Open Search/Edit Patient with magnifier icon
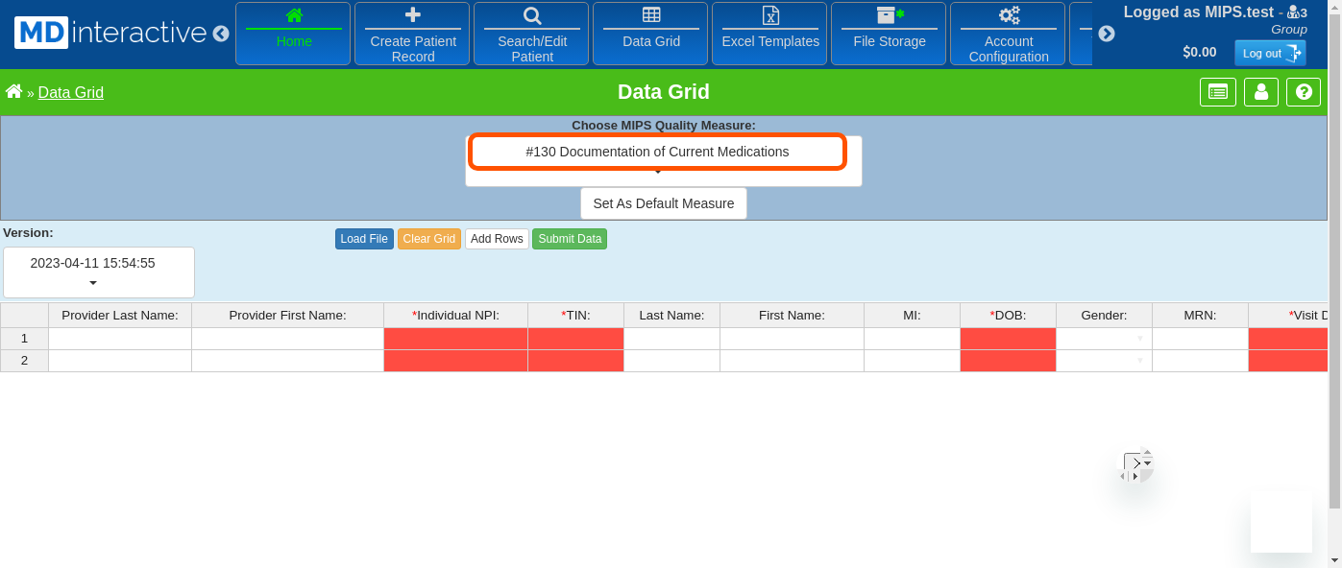The width and height of the screenshot is (1342, 568). coord(531,34)
